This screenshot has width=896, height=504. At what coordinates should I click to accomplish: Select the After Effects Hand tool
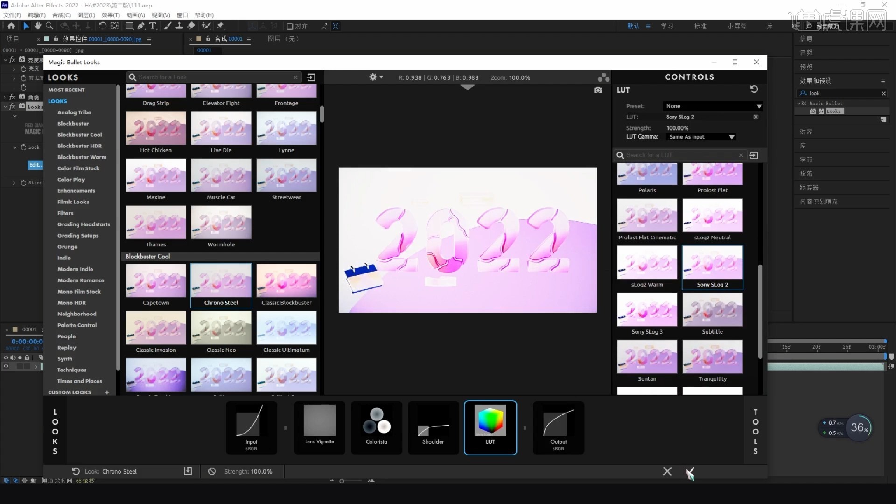38,26
